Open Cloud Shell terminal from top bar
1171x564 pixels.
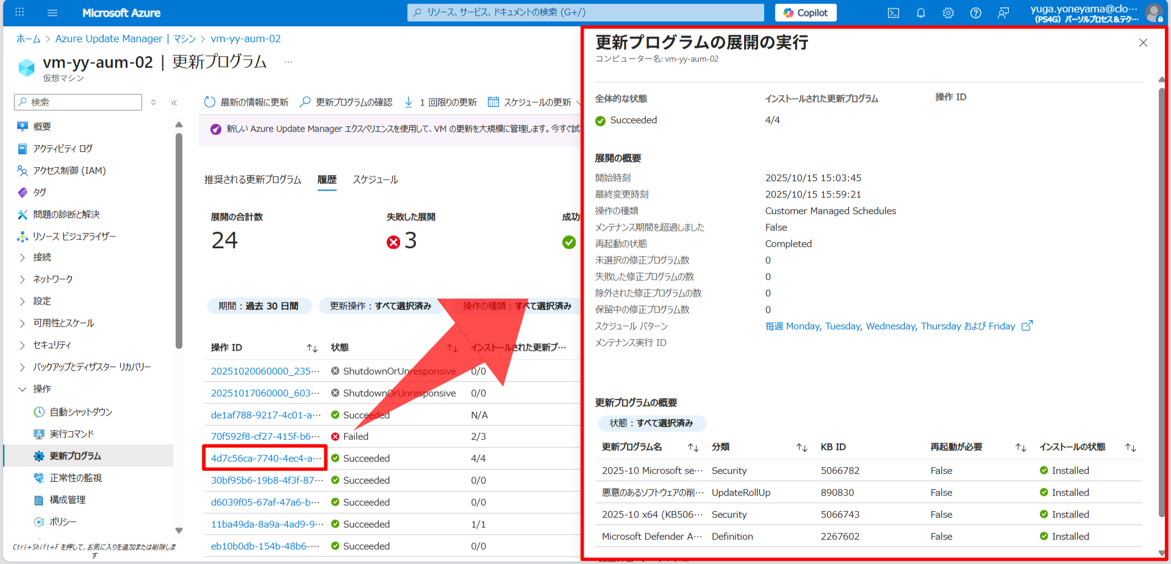tap(893, 13)
